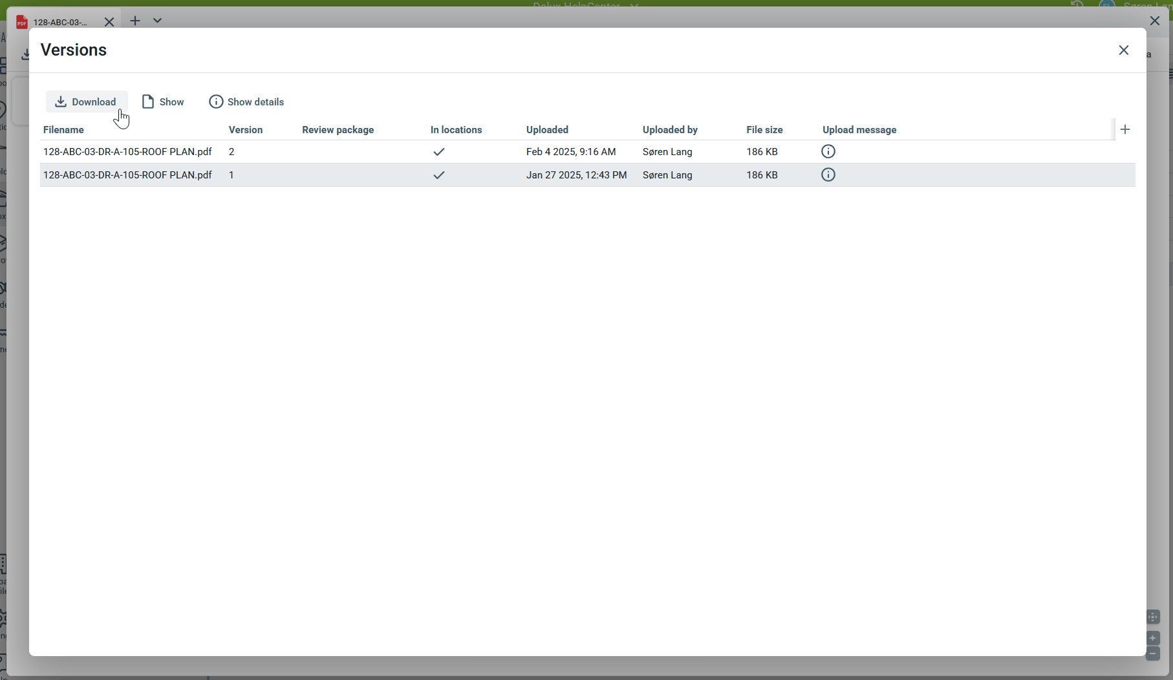Sort by Uploaded date column header
The image size is (1173, 680).
pos(547,129)
